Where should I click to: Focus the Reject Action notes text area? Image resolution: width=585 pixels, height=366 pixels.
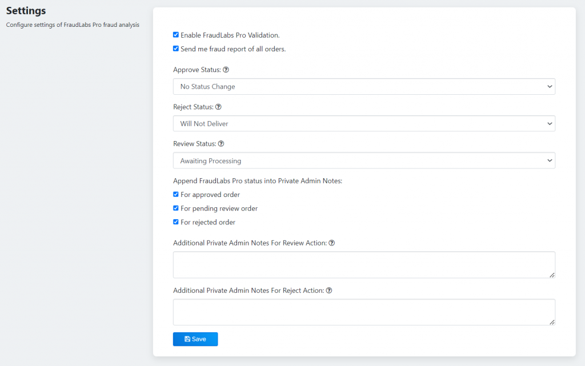(363, 312)
